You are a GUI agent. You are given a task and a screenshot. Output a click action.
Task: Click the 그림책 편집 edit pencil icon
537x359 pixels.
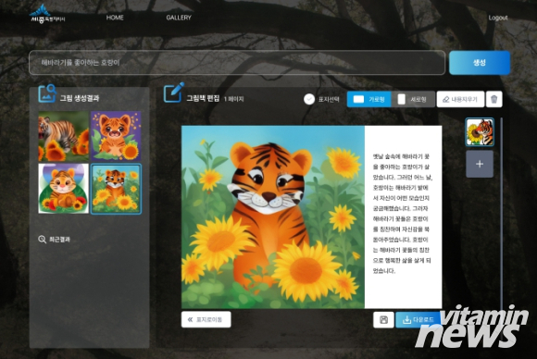(x=174, y=93)
